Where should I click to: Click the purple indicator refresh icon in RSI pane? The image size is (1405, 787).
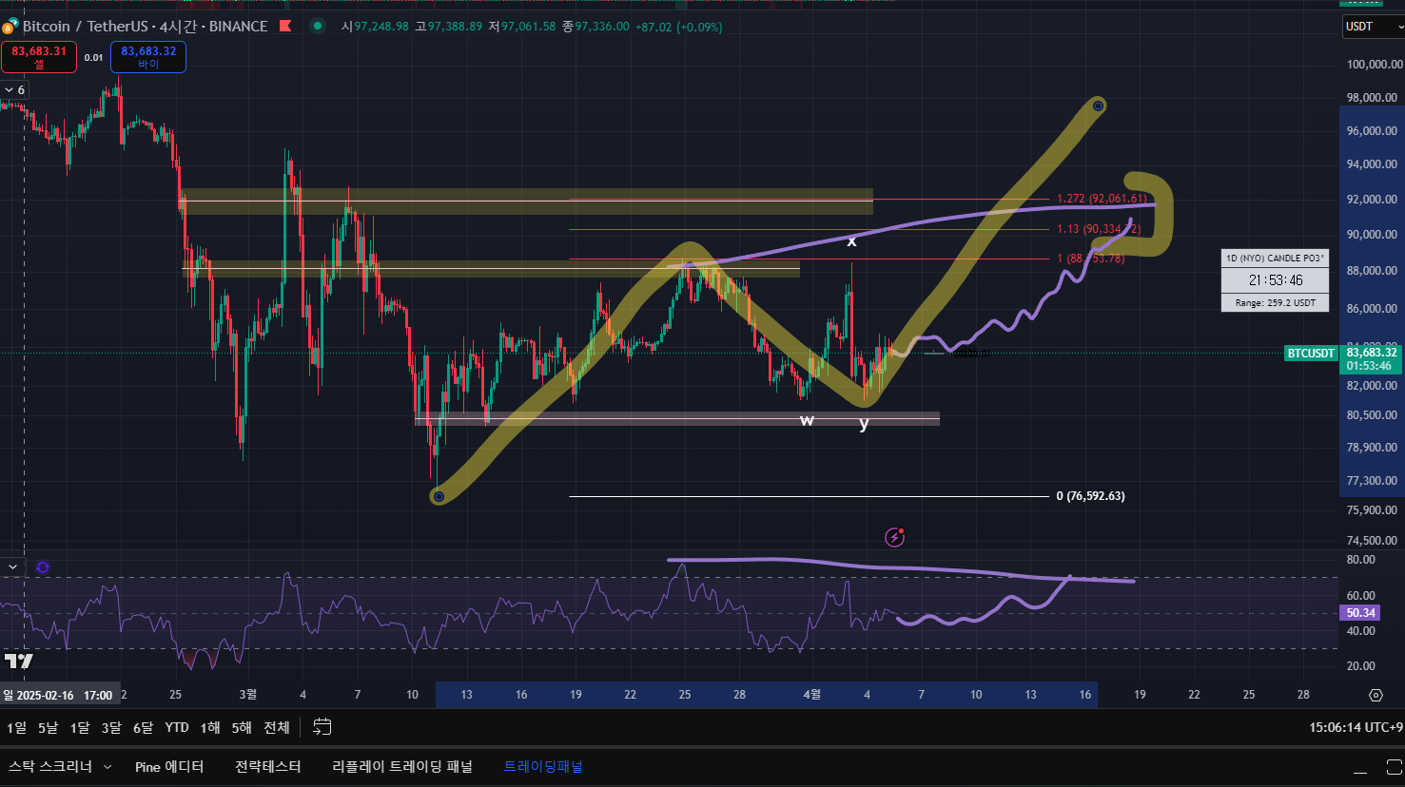pyautogui.click(x=43, y=567)
